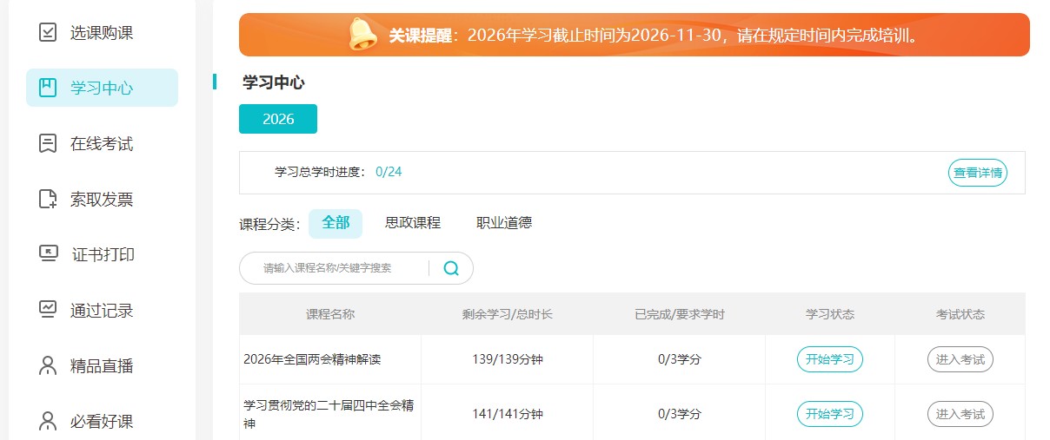Image resolution: width=1050 pixels, height=440 pixels.
Task: Click the 学习状态 column header
Action: coord(830,314)
